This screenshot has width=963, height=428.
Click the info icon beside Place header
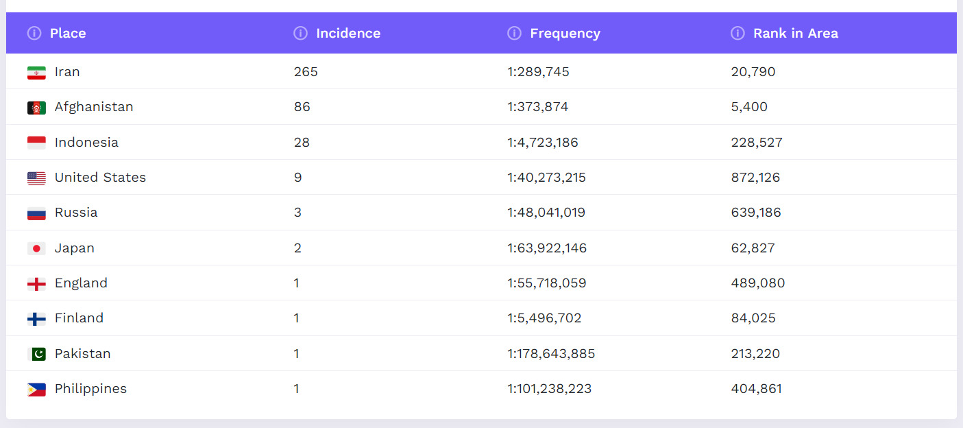coord(34,33)
